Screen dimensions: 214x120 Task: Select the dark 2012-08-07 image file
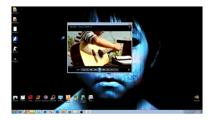point(15,59)
